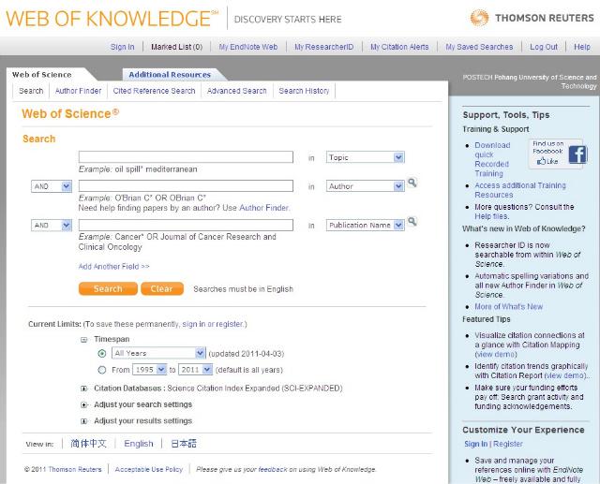This screenshot has height=484, width=600.
Task: Click the Author Finder link in the hint text
Action: 263,208
